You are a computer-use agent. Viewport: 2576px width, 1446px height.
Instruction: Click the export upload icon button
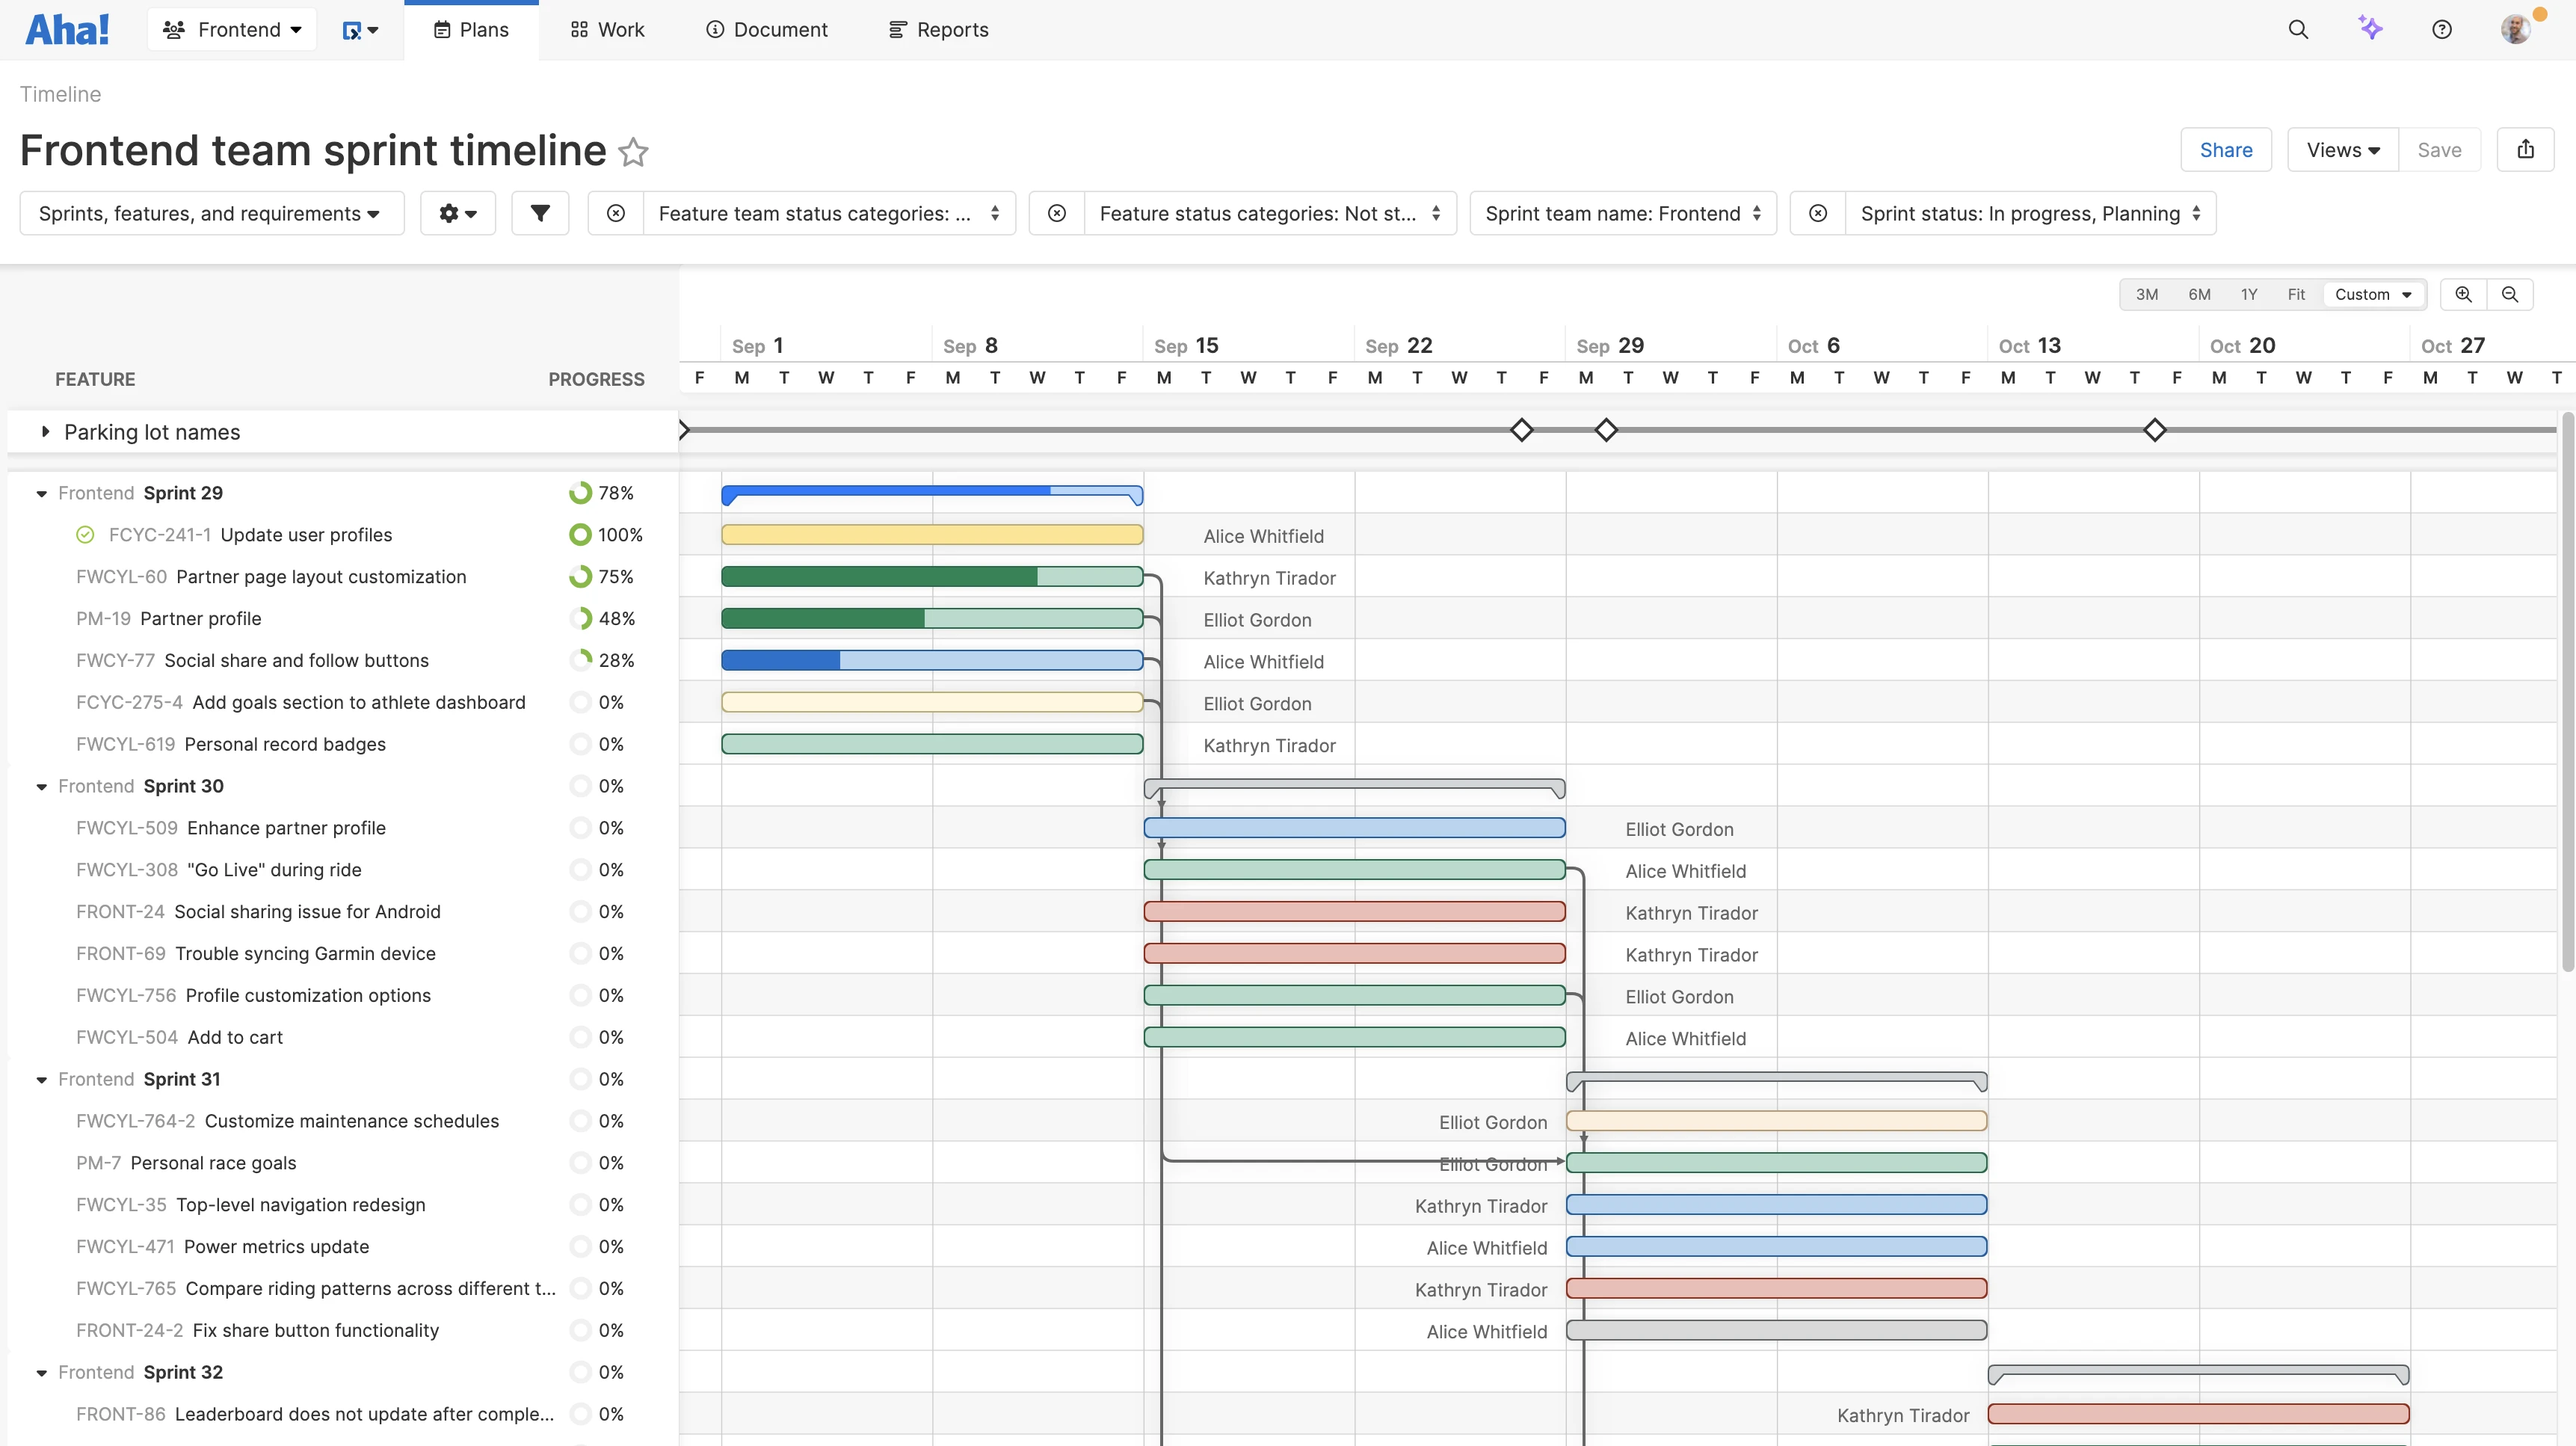coord(2525,150)
